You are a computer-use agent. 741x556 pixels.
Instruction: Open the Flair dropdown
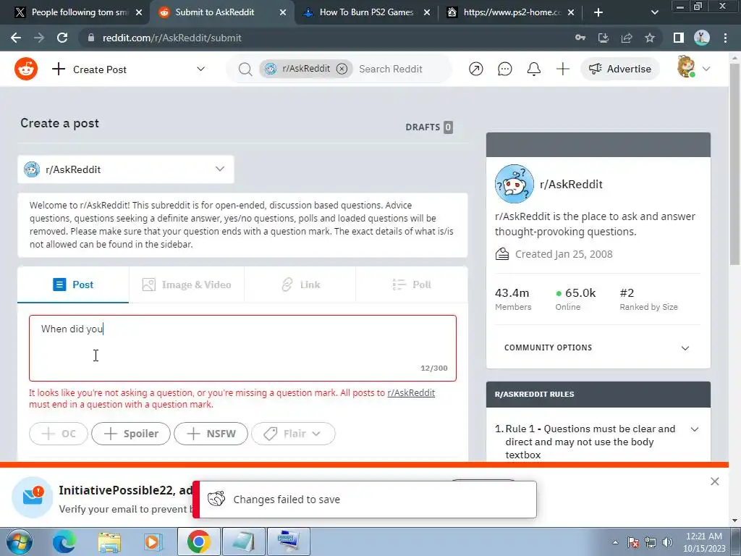tap(294, 434)
